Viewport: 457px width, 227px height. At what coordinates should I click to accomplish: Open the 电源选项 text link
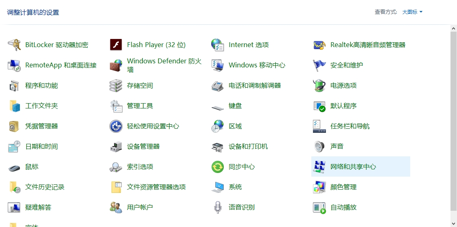(x=343, y=85)
